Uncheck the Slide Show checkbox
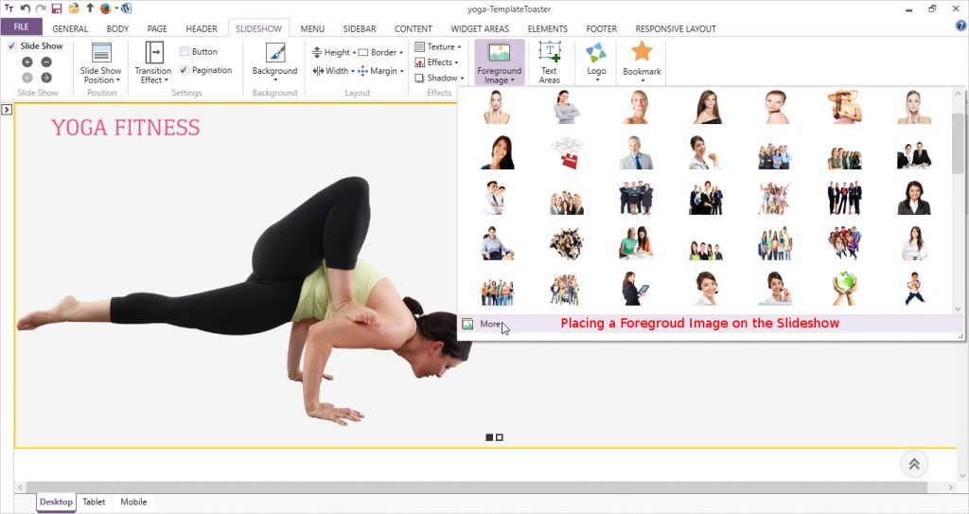This screenshot has height=514, width=969. 11,45
